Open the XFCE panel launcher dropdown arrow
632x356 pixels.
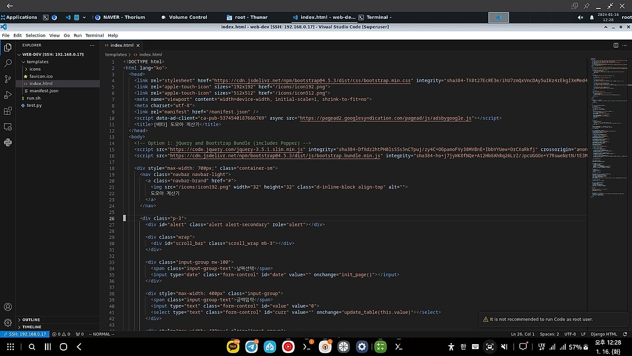[84, 17]
